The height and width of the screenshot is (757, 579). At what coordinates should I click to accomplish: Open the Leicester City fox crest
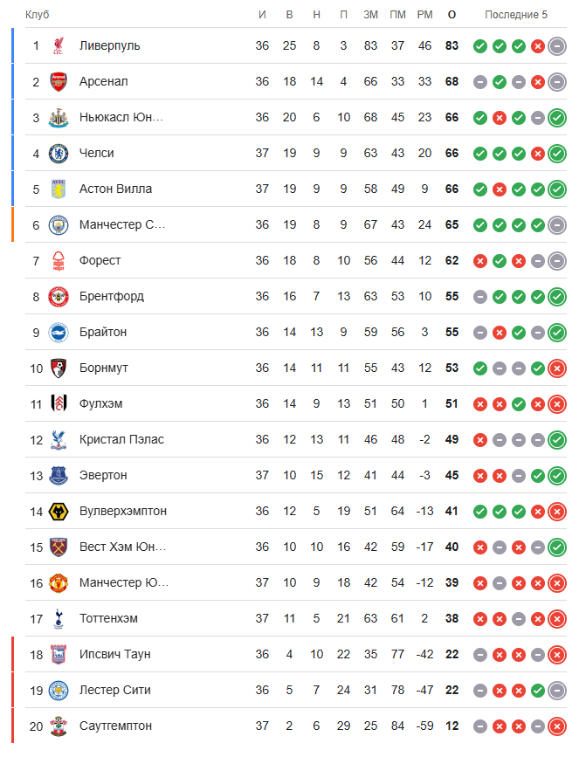click(x=59, y=691)
